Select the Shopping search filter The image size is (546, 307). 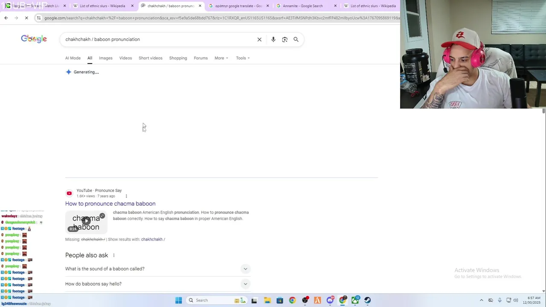(x=178, y=58)
